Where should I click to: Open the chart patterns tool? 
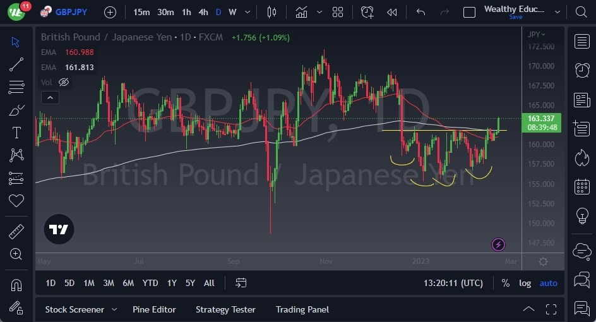point(16,155)
